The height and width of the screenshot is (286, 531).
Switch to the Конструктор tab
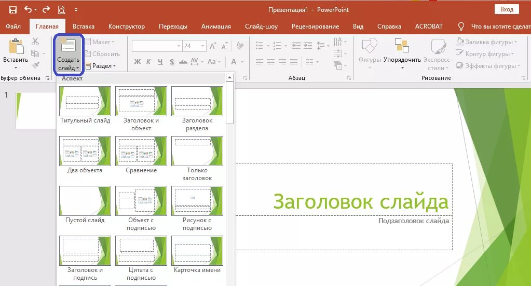pyautogui.click(x=126, y=26)
